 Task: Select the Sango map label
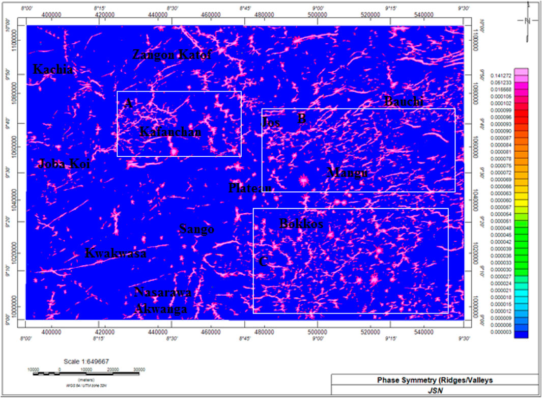(x=196, y=229)
